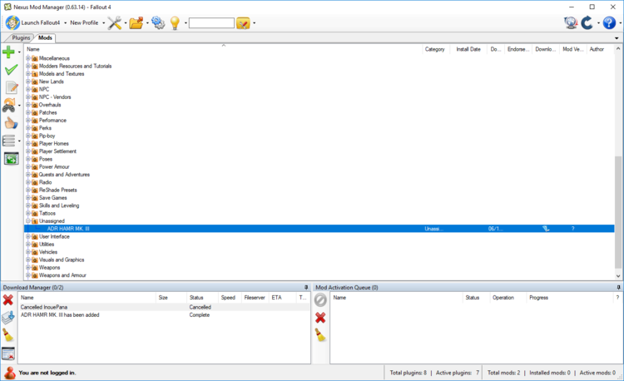Image resolution: width=624 pixels, height=381 pixels.
Task: Open the tab strip dropdown arrow at right
Action: pos(617,38)
